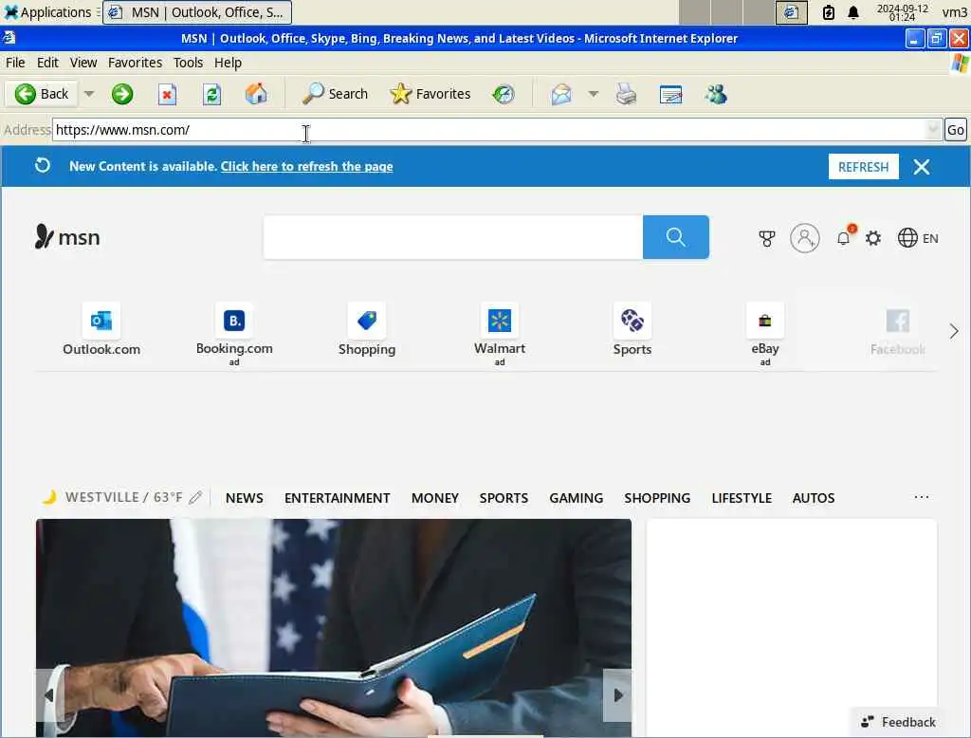Click the Feedback button
971x738 pixels.
898,723
